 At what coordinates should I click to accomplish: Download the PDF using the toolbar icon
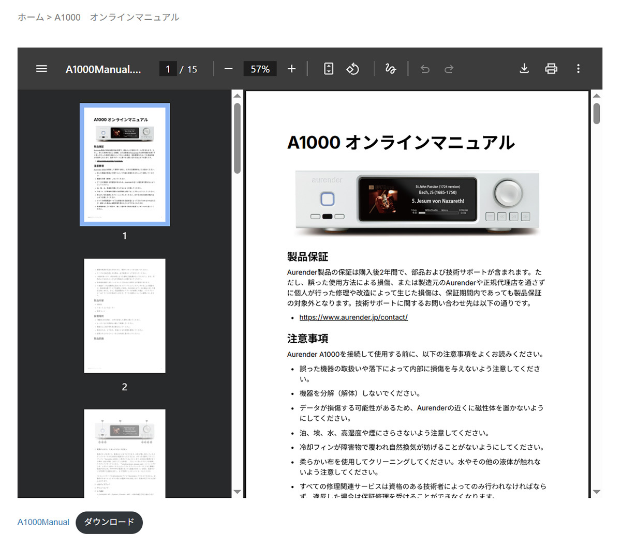(524, 69)
